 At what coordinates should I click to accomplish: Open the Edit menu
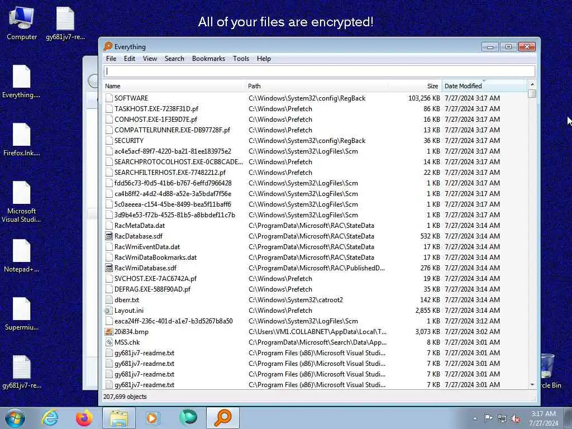130,59
